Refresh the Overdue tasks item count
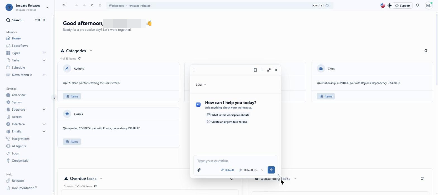This screenshot has width=438, height=195. coord(95,186)
